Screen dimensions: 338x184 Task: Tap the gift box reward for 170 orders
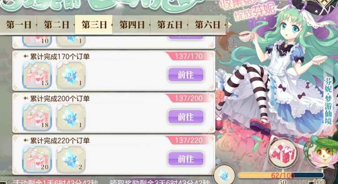37,75
